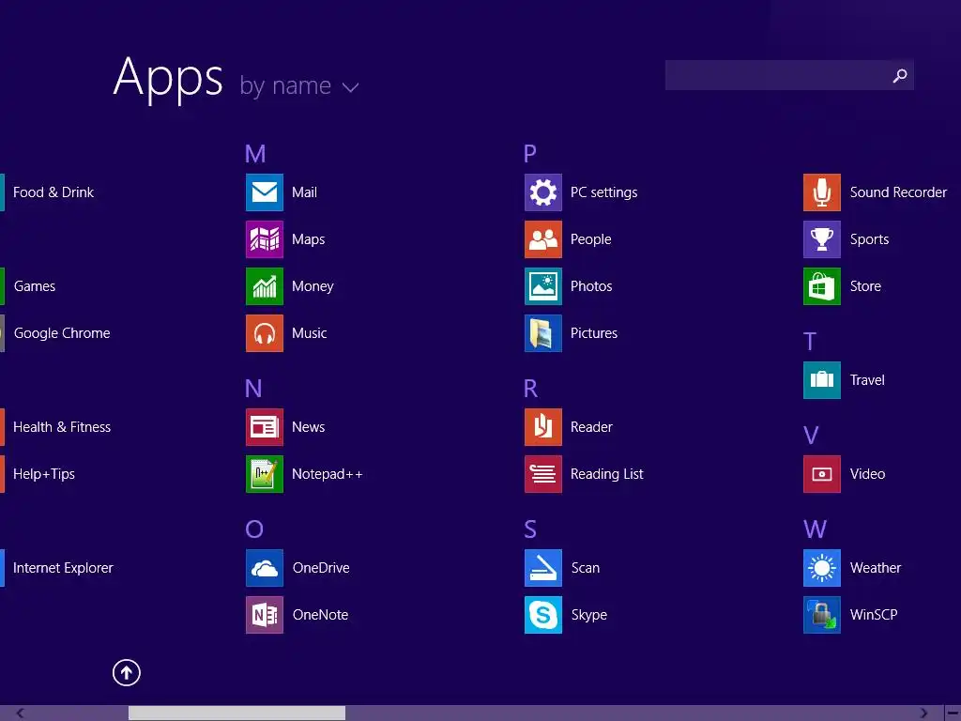Viewport: 961px width, 721px height.
Task: Open the Travel suitcase icon
Action: [x=822, y=380]
